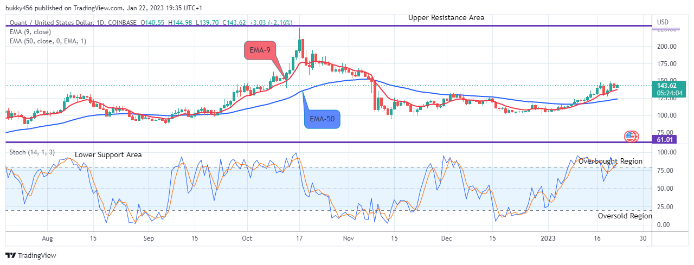Click the 75.00 price axis label on main chart
This screenshot has height=265, width=694.
pos(664,133)
